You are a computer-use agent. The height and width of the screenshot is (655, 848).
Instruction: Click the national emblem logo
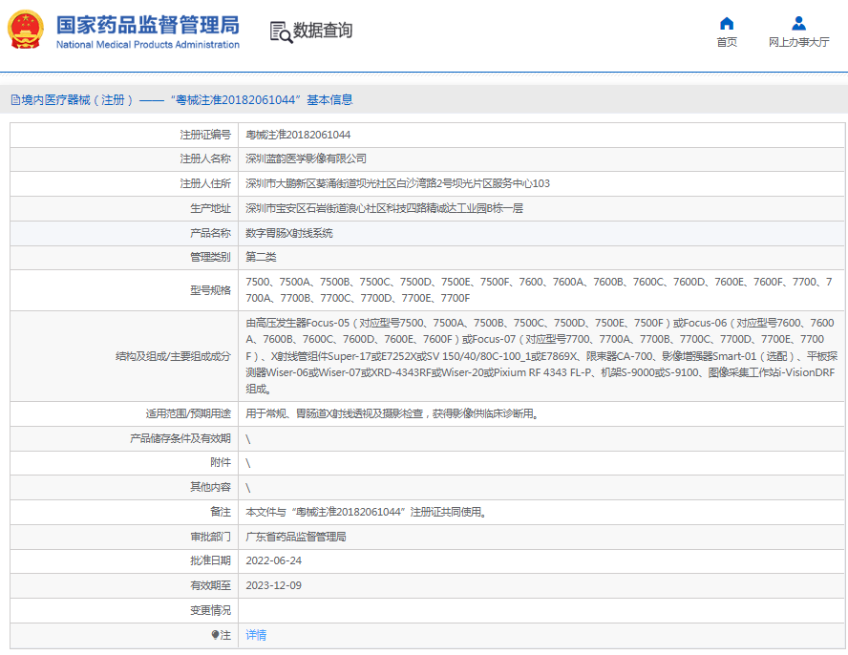click(26, 30)
